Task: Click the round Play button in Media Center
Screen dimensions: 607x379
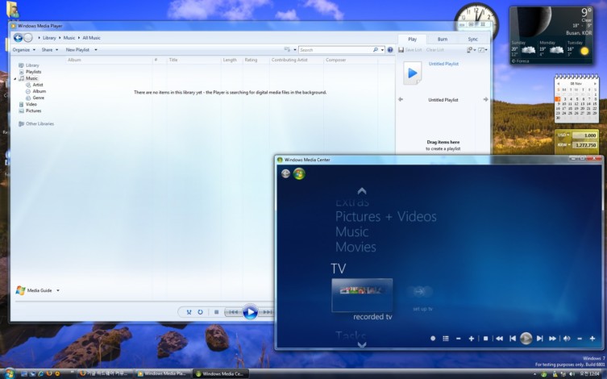Action: click(526, 339)
